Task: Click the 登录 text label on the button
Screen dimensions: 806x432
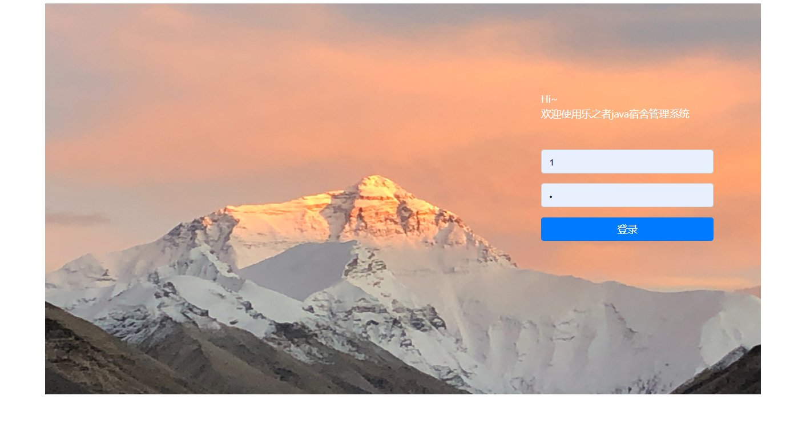Action: coord(627,229)
